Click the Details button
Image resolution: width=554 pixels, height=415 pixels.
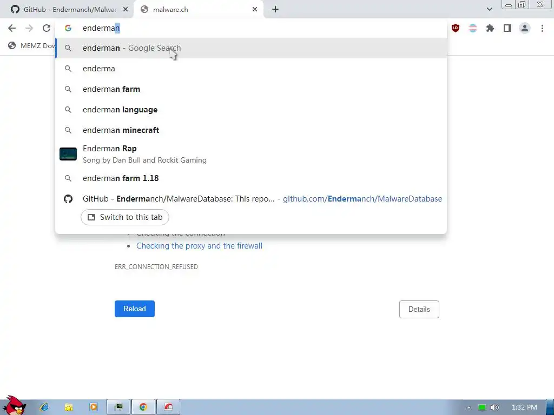(x=419, y=310)
